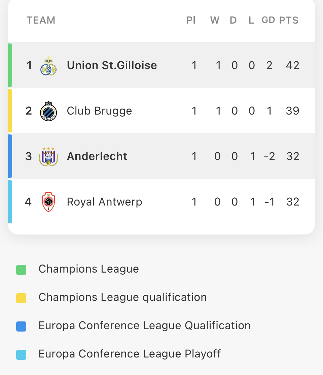This screenshot has width=323, height=375.
Task: Click the Anderlecht club crest
Action: tap(48, 157)
